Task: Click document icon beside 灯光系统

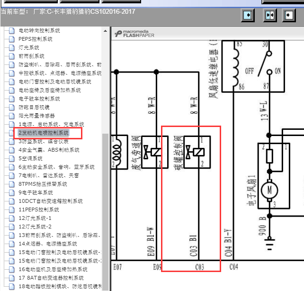Action: [x=12, y=47]
